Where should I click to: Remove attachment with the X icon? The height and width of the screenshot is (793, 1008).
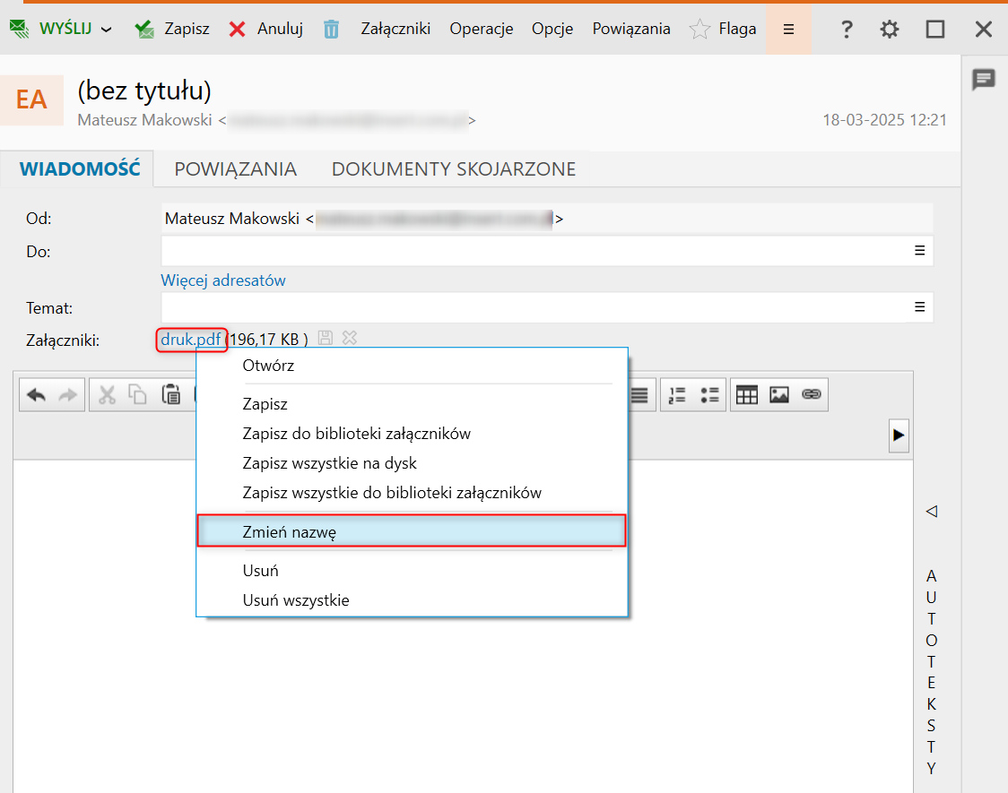click(350, 338)
